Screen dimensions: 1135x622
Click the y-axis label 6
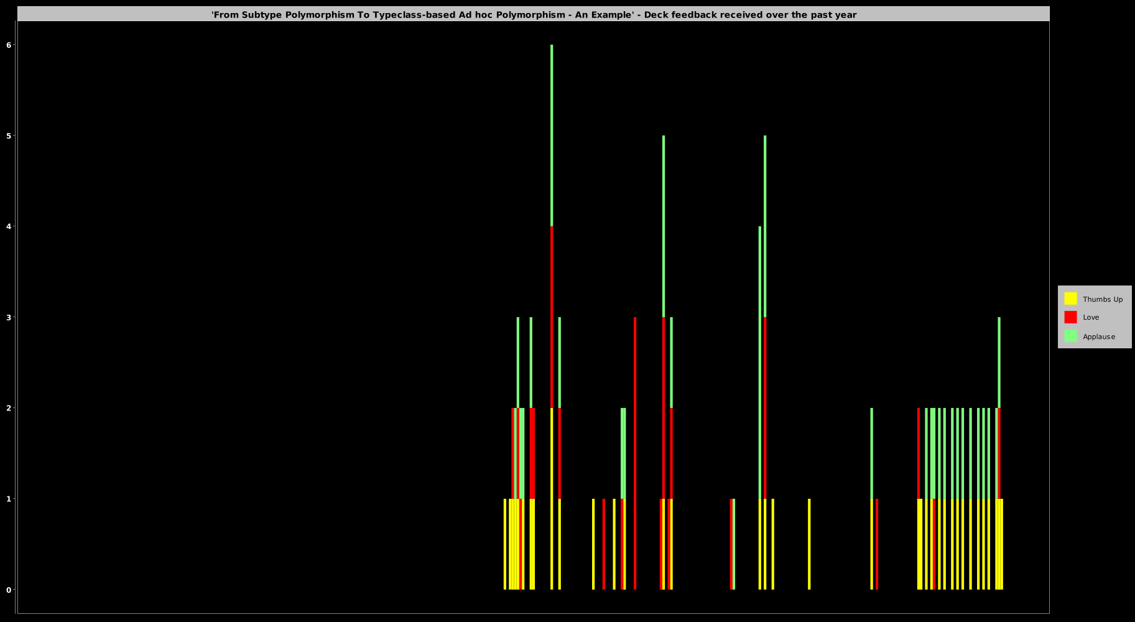(9, 45)
